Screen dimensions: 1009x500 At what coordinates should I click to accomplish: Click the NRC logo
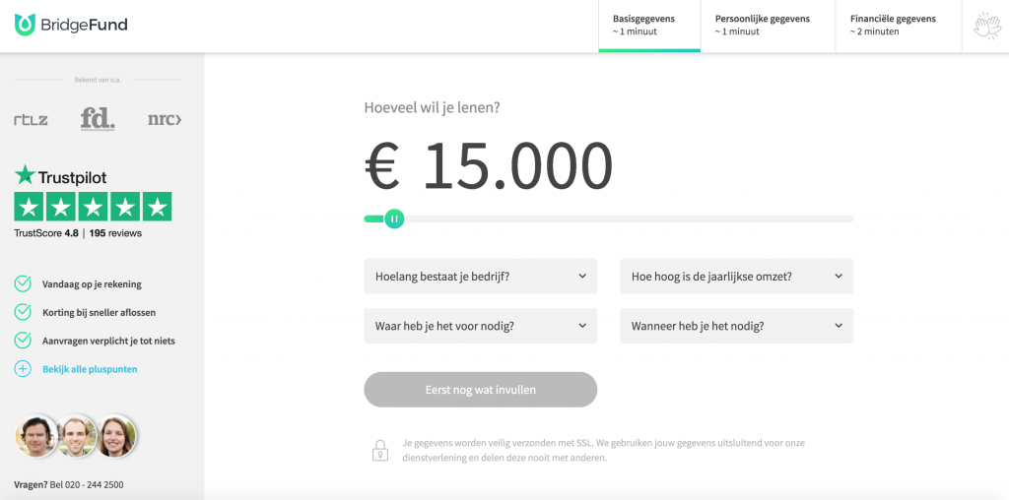[x=165, y=119]
